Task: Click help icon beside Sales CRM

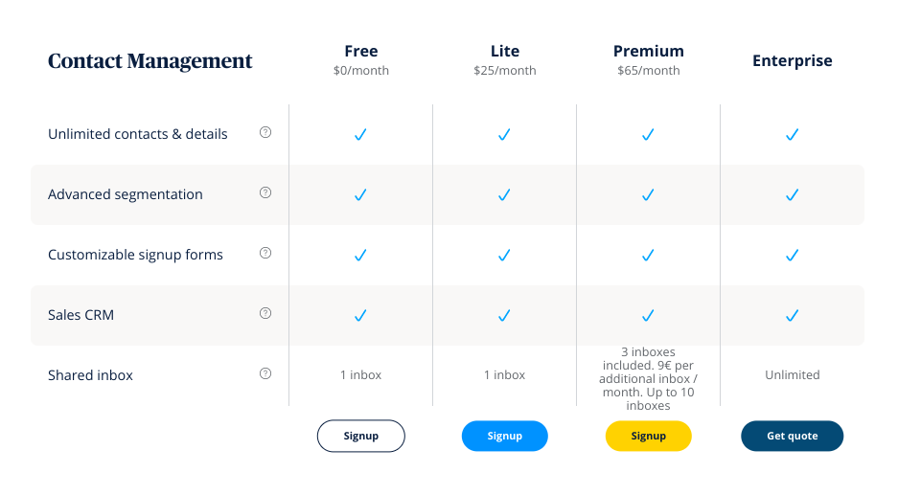Action: coord(265,313)
